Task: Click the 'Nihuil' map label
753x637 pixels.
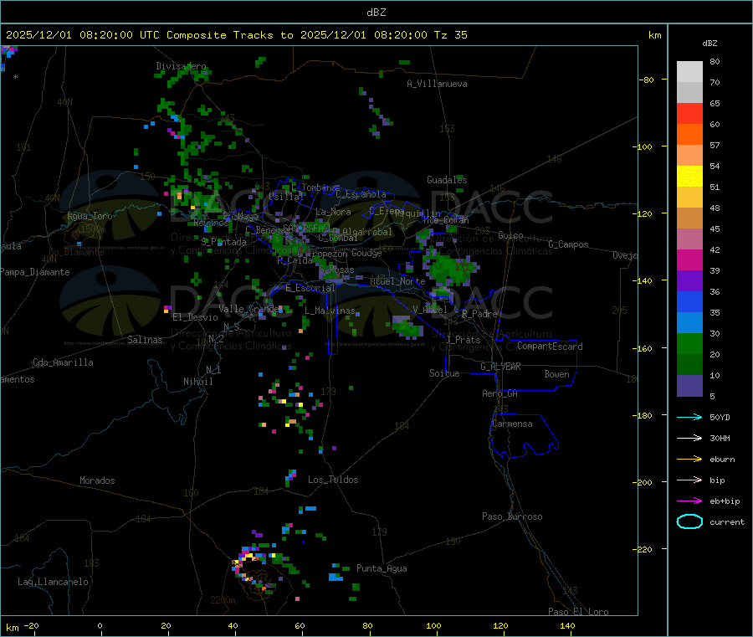Action: (197, 382)
